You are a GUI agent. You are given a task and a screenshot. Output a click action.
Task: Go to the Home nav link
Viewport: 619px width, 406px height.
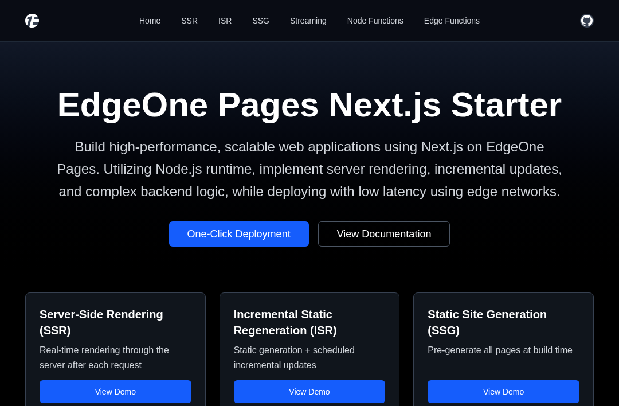click(150, 21)
